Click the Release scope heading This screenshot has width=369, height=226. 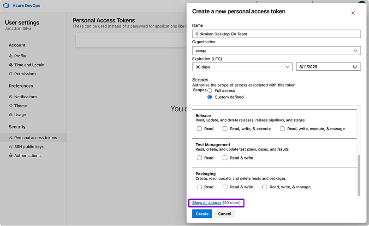click(203, 116)
